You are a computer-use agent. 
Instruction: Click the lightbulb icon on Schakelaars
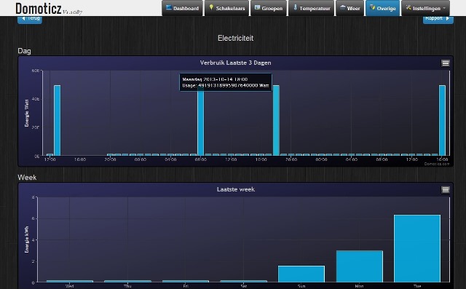(x=211, y=7)
